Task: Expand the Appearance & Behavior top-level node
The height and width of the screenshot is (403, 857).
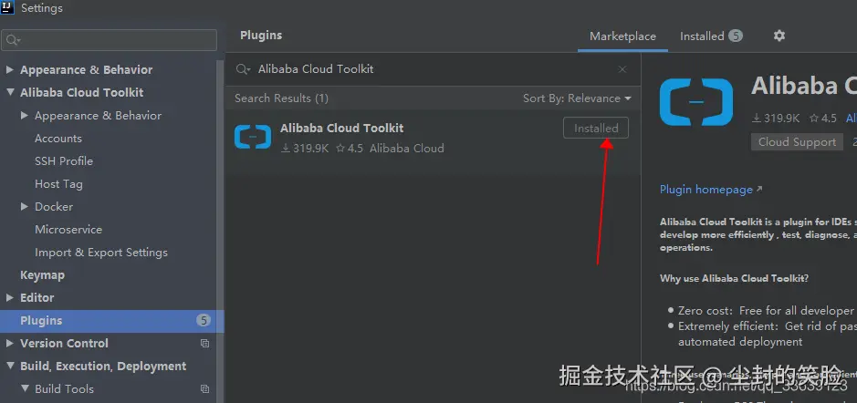Action: [x=10, y=70]
